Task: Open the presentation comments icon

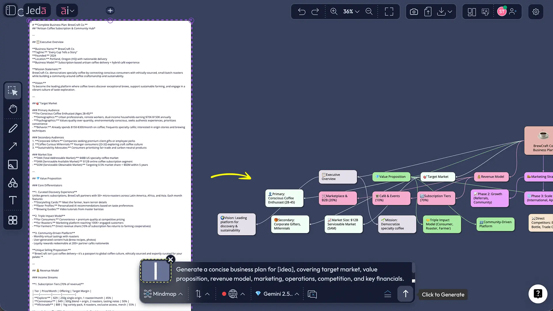Action: (x=485, y=12)
